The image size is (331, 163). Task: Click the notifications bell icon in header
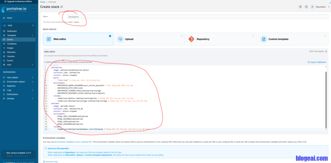pos(300,7)
